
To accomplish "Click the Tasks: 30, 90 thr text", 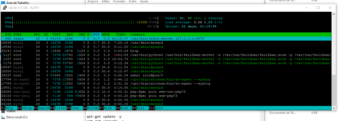I will [x=194, y=18].
